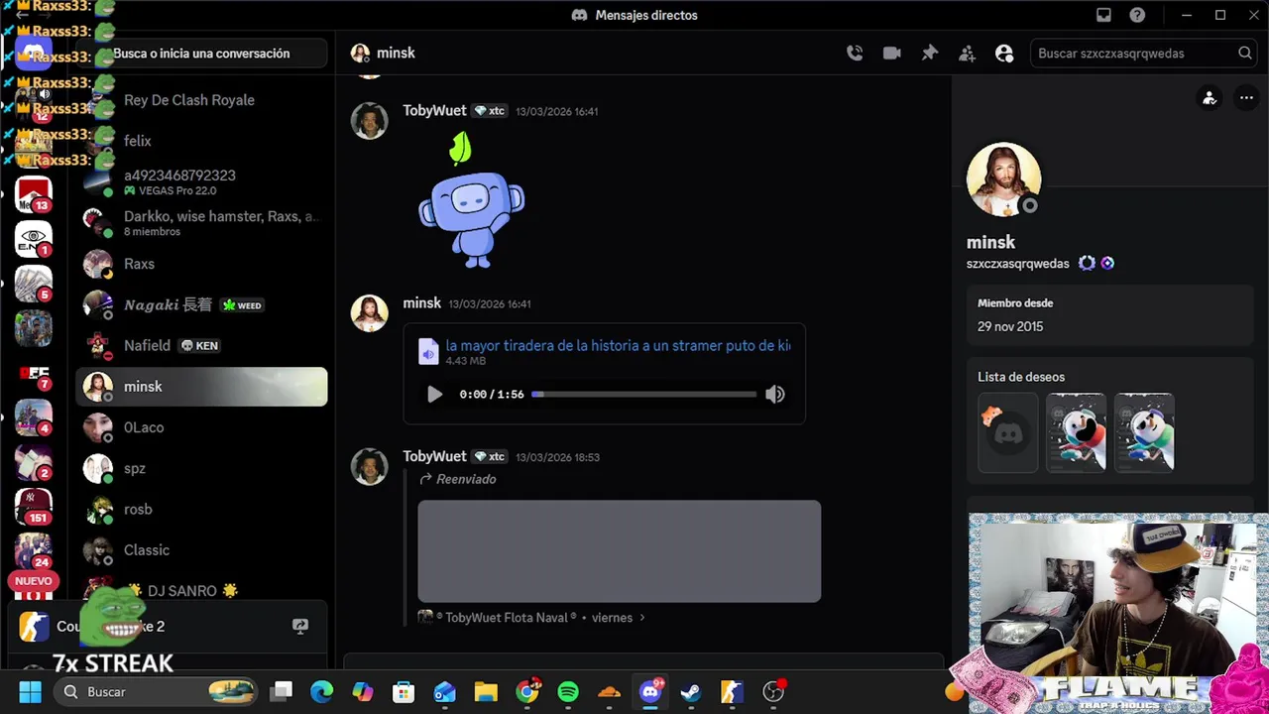Open a4923468792323 conversation

click(201, 181)
